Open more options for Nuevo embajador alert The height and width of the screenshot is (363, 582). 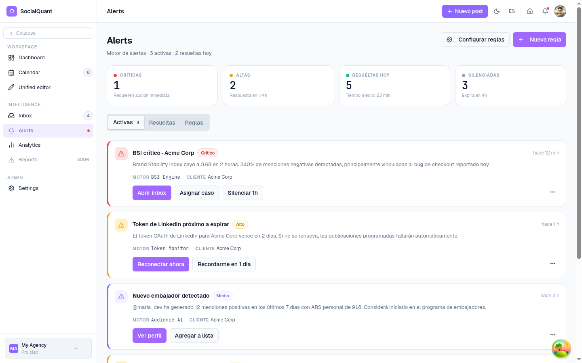(x=553, y=335)
